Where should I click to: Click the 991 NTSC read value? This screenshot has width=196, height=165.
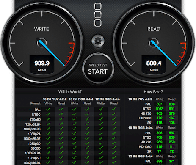pos(172,109)
